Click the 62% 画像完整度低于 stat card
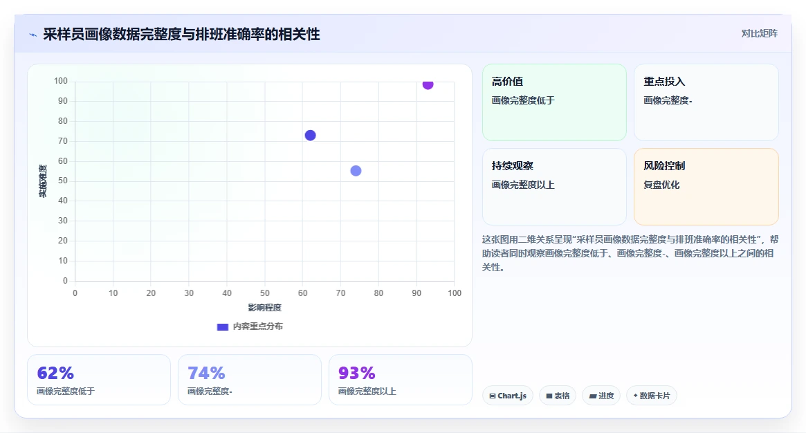 [x=99, y=380]
